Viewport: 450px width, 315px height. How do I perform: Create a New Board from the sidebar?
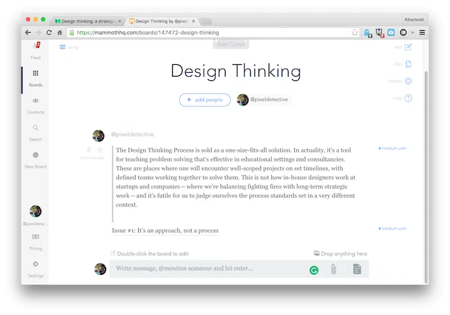35,155
